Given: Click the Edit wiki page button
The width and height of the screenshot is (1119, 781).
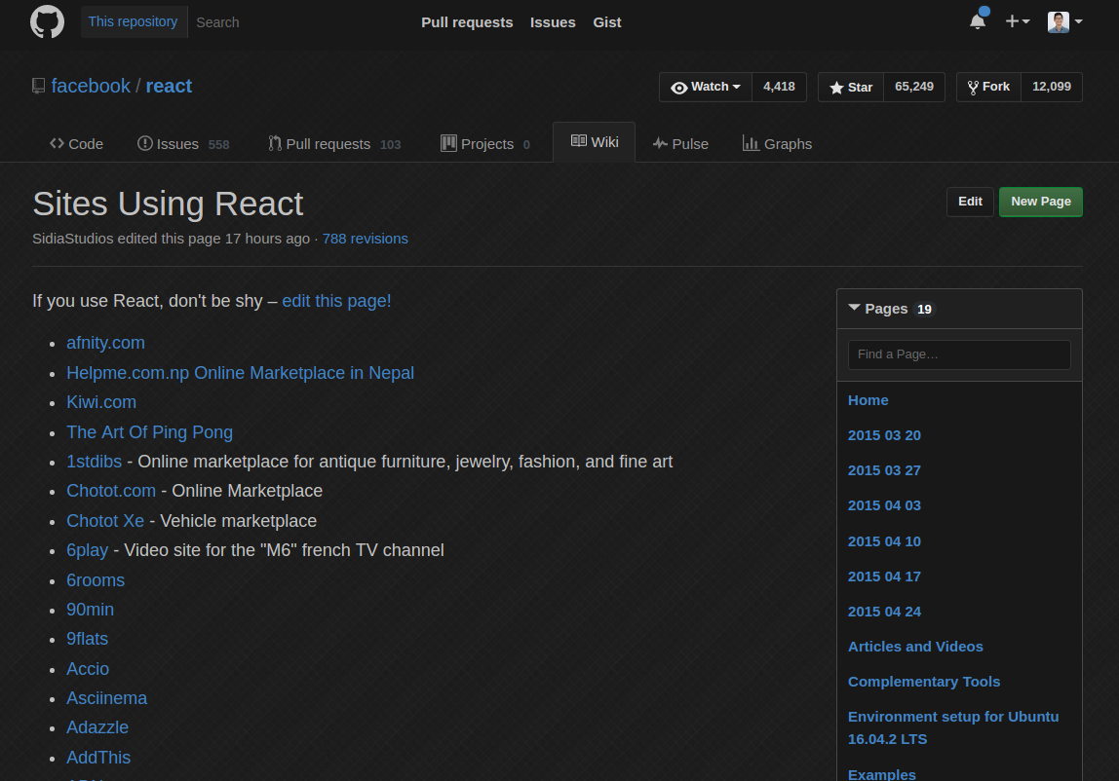Looking at the screenshot, I should (970, 202).
